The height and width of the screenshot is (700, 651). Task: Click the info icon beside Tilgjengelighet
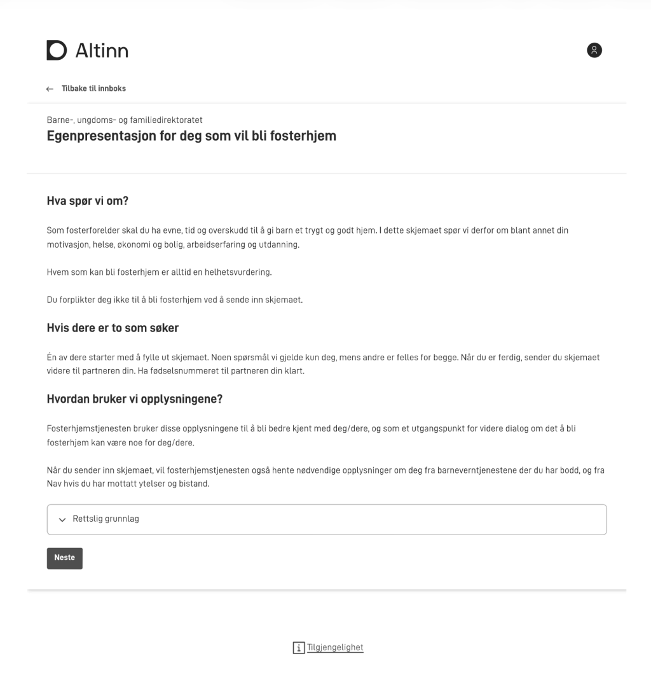point(298,648)
